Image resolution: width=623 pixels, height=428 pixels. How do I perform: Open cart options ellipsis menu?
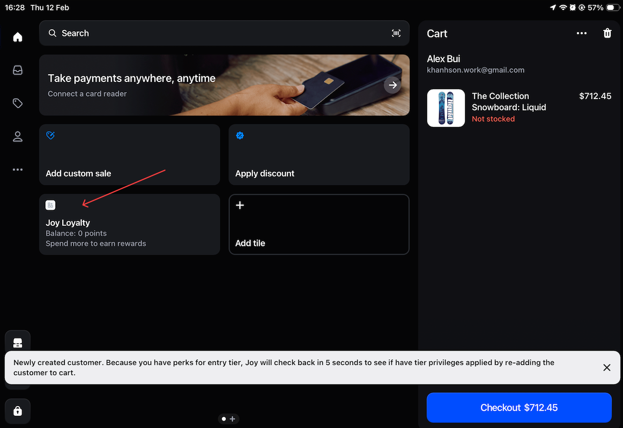tap(582, 33)
